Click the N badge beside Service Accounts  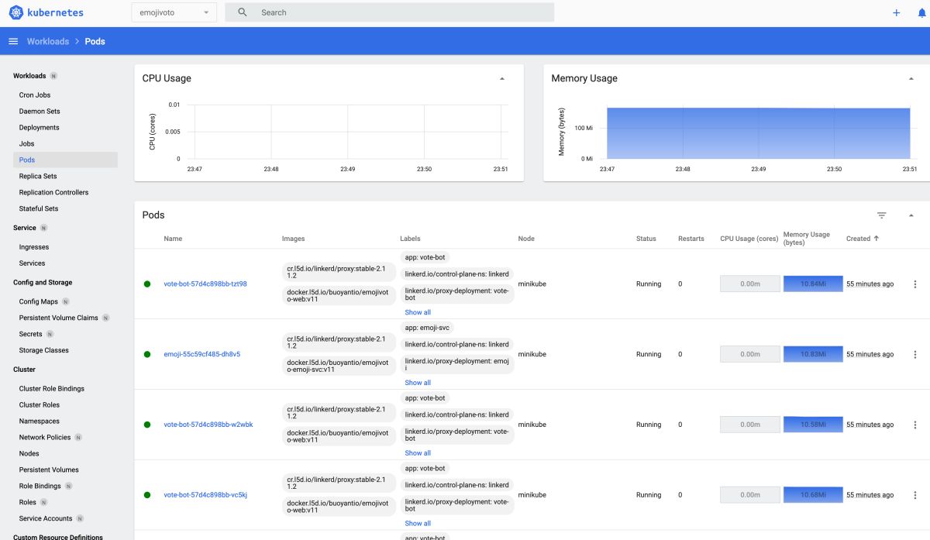pos(80,518)
